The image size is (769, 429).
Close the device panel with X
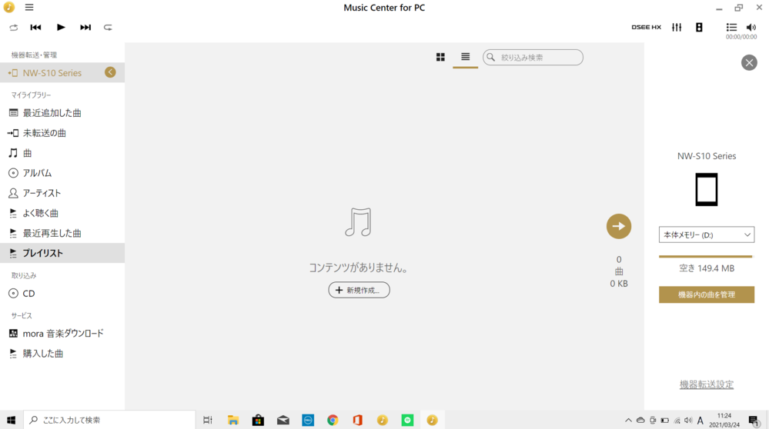click(749, 63)
